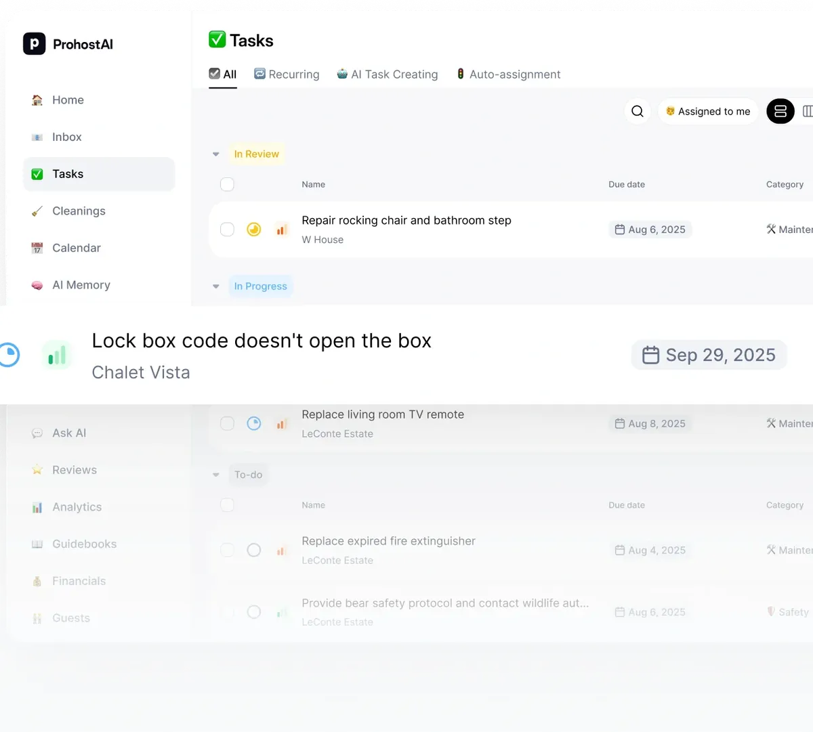The width and height of the screenshot is (813, 732).
Task: Open the Aug 8, 2025 due date picker
Action: pyautogui.click(x=650, y=424)
